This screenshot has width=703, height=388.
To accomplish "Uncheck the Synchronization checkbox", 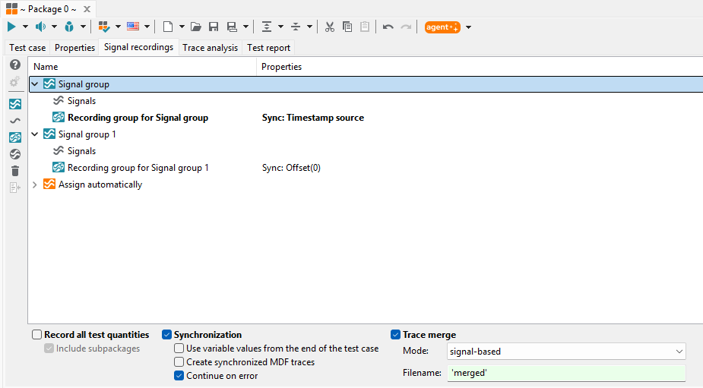I will (166, 335).
